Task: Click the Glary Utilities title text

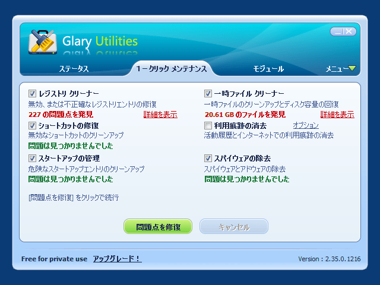Action: pos(100,41)
